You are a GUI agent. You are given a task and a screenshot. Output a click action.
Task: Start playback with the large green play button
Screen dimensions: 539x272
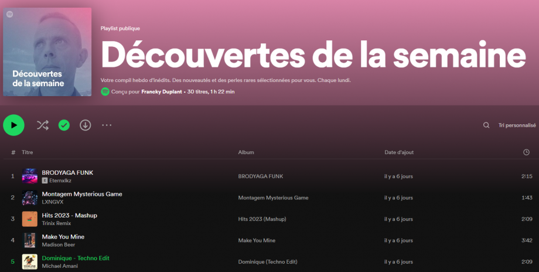point(13,125)
